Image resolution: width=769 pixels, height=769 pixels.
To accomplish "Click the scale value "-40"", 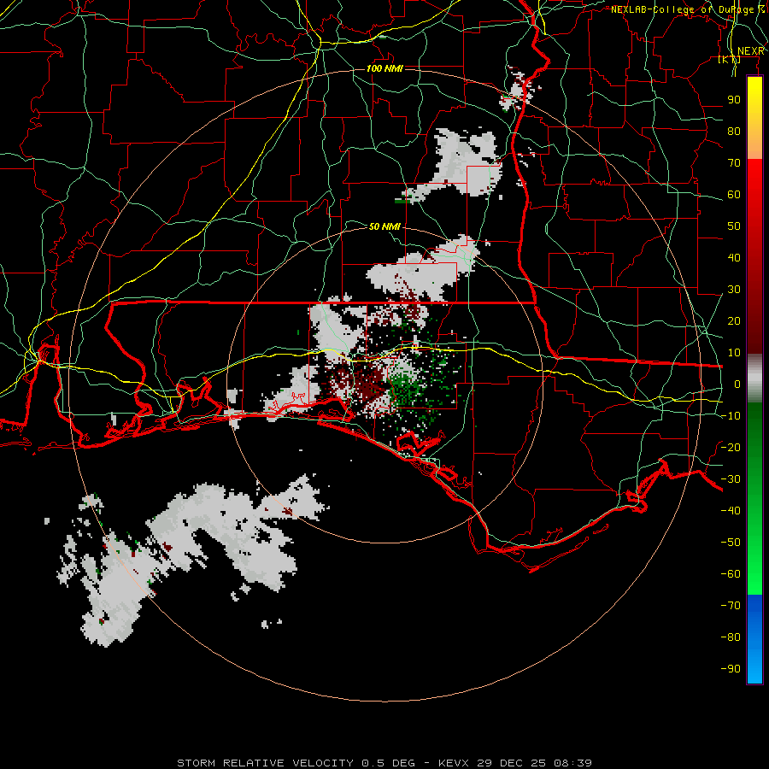I will tap(731, 511).
